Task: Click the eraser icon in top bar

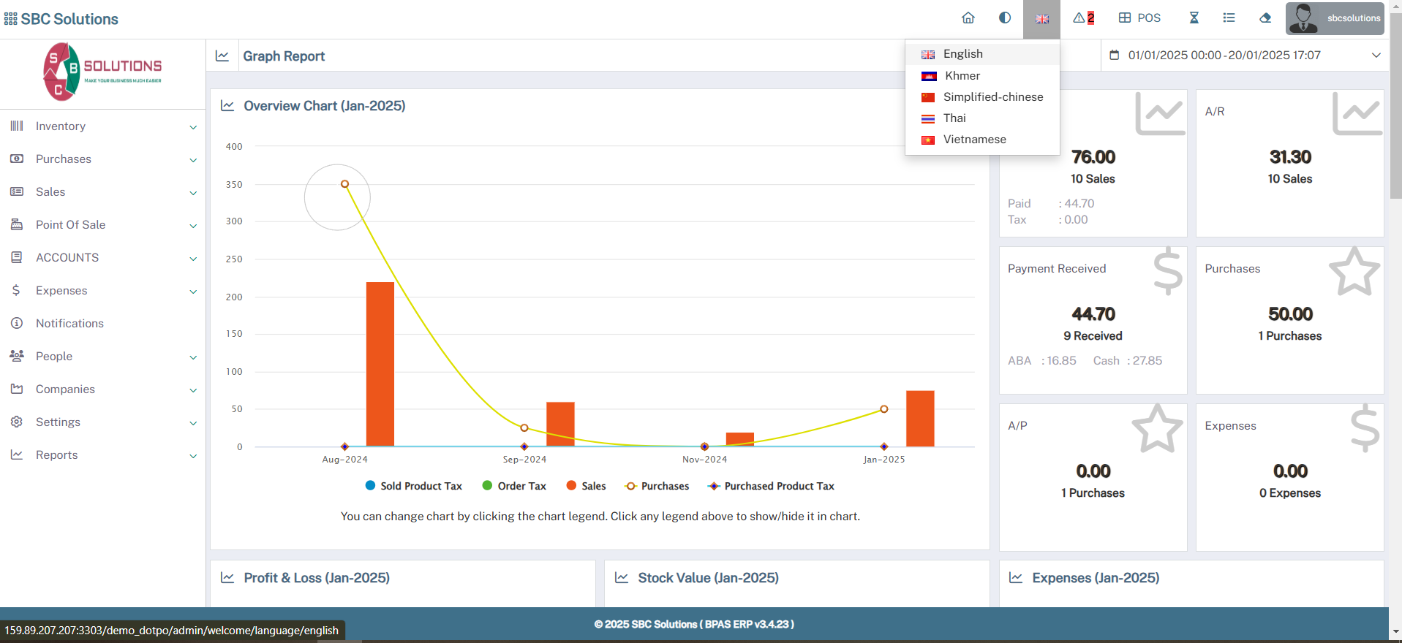Action: pyautogui.click(x=1265, y=18)
